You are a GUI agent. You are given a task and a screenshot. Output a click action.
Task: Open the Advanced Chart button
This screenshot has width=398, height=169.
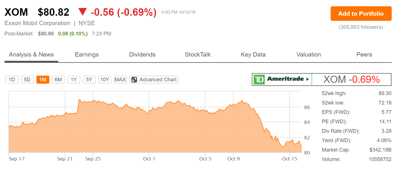(154, 80)
